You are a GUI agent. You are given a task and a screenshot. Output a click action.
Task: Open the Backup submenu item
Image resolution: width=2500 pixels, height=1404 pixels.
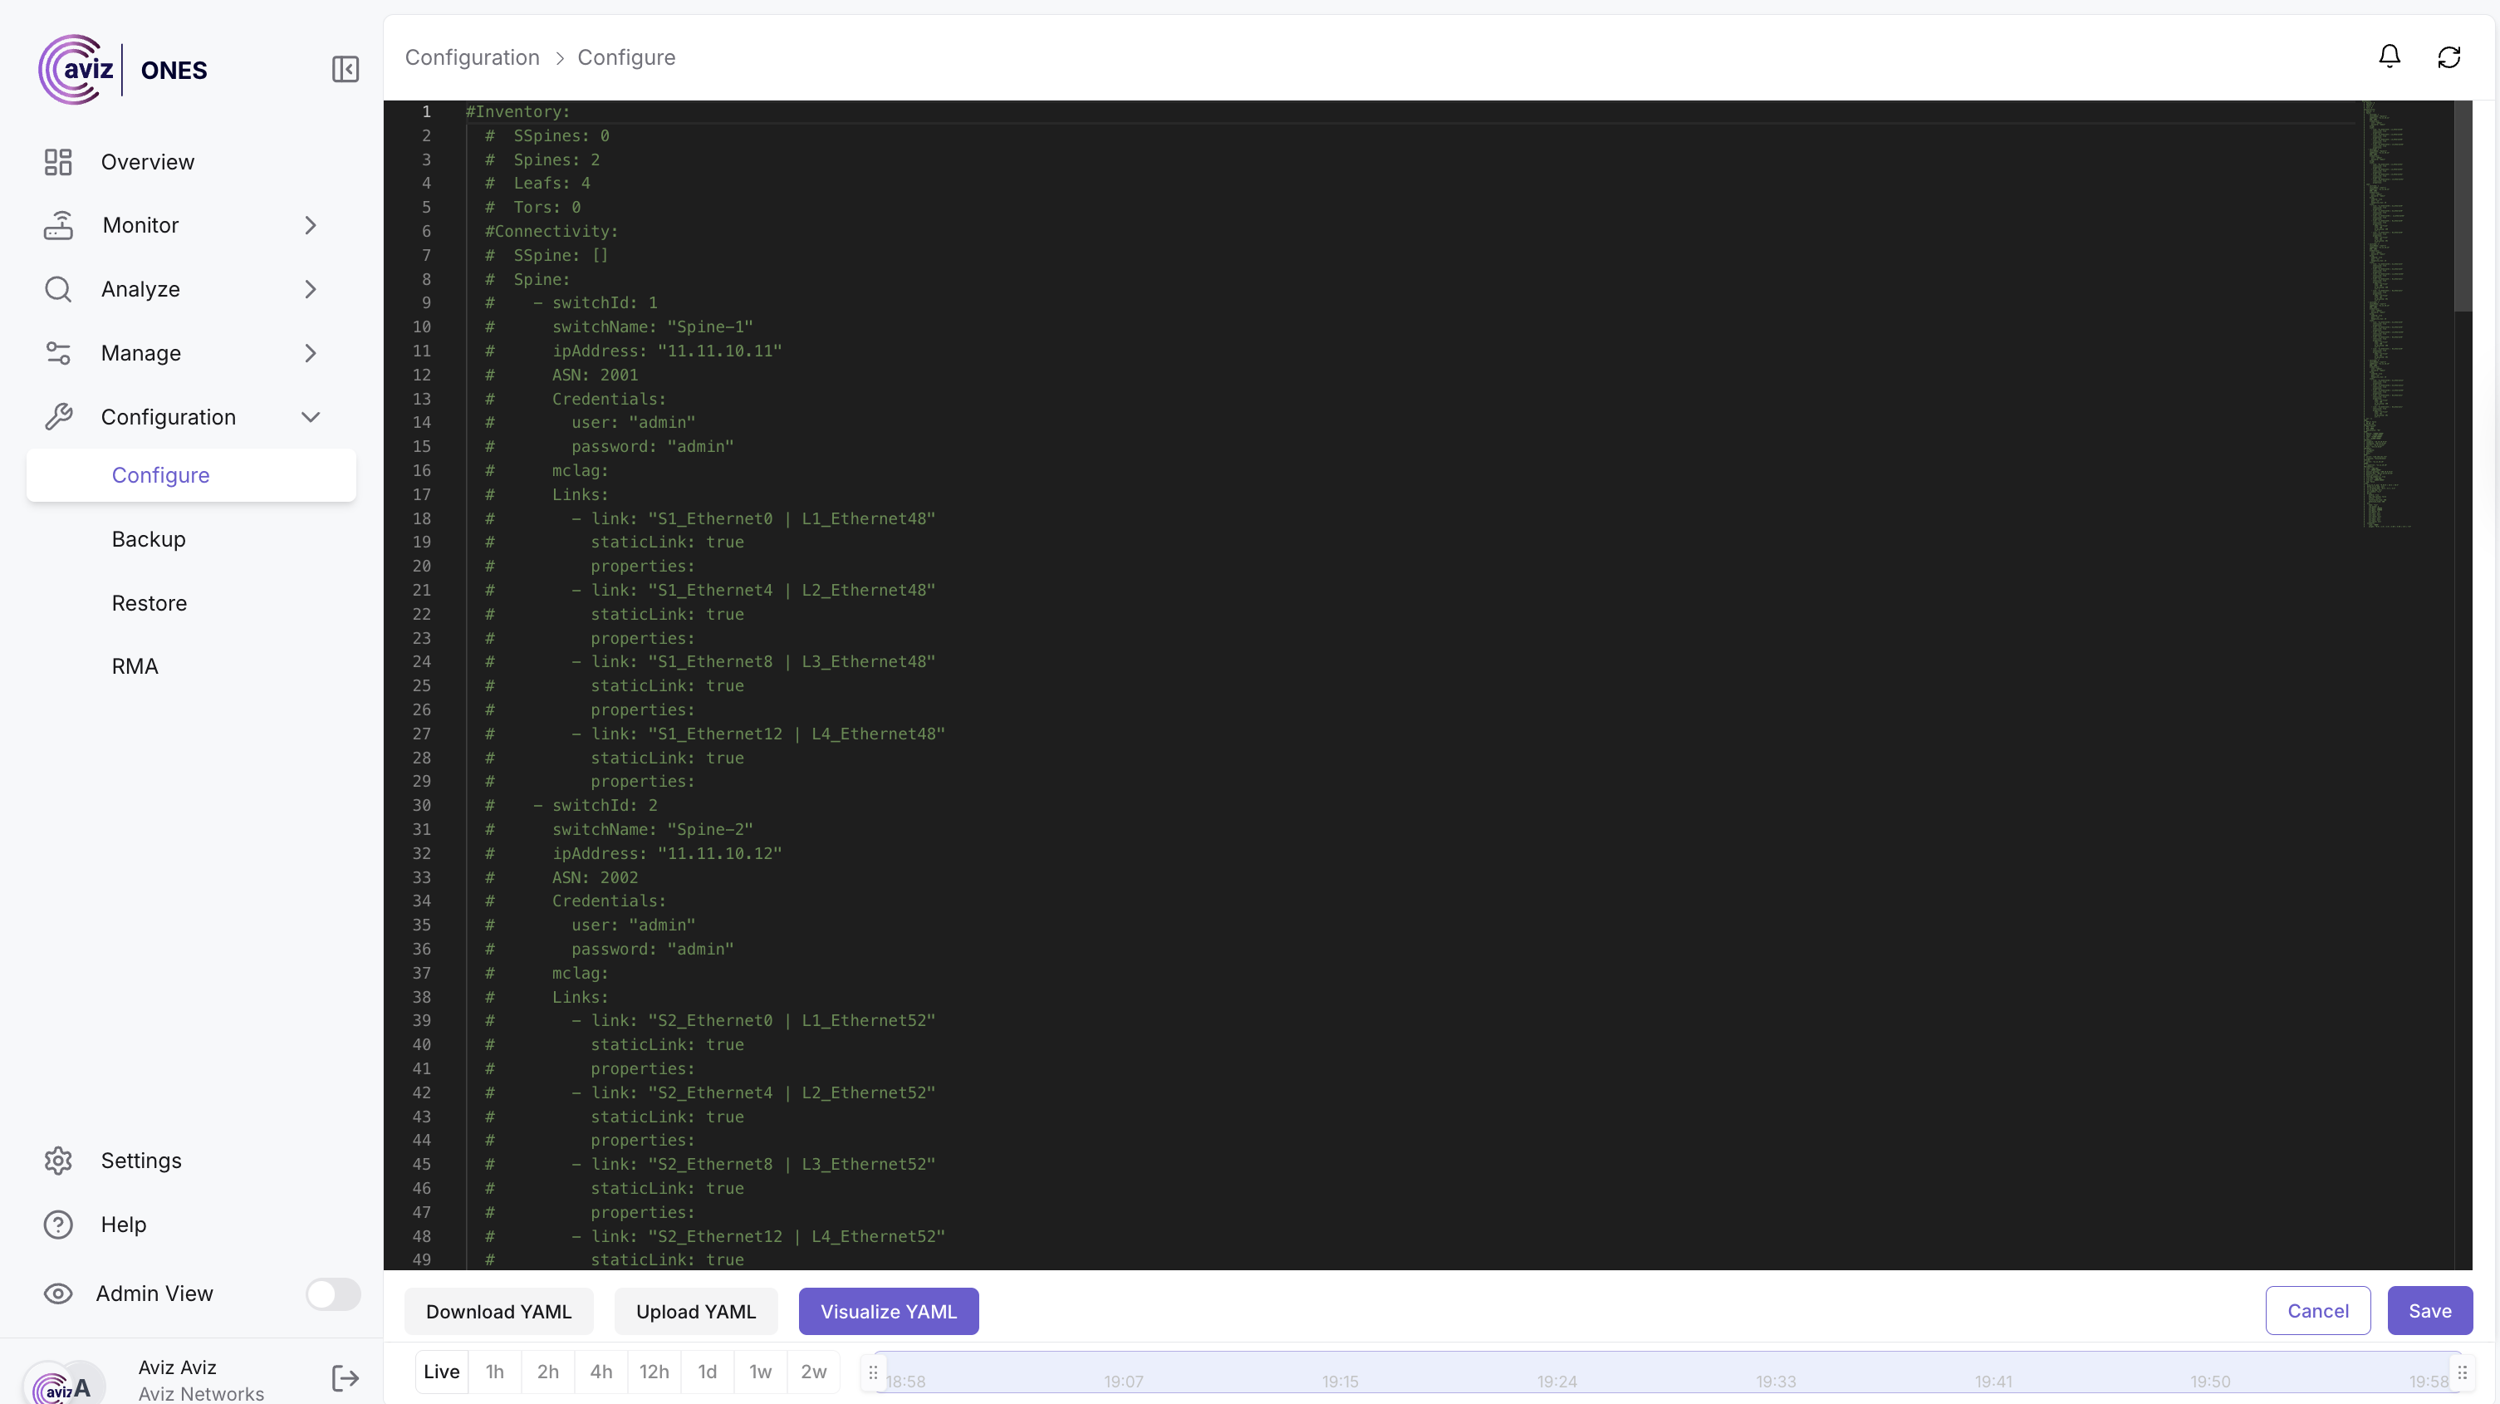149,539
